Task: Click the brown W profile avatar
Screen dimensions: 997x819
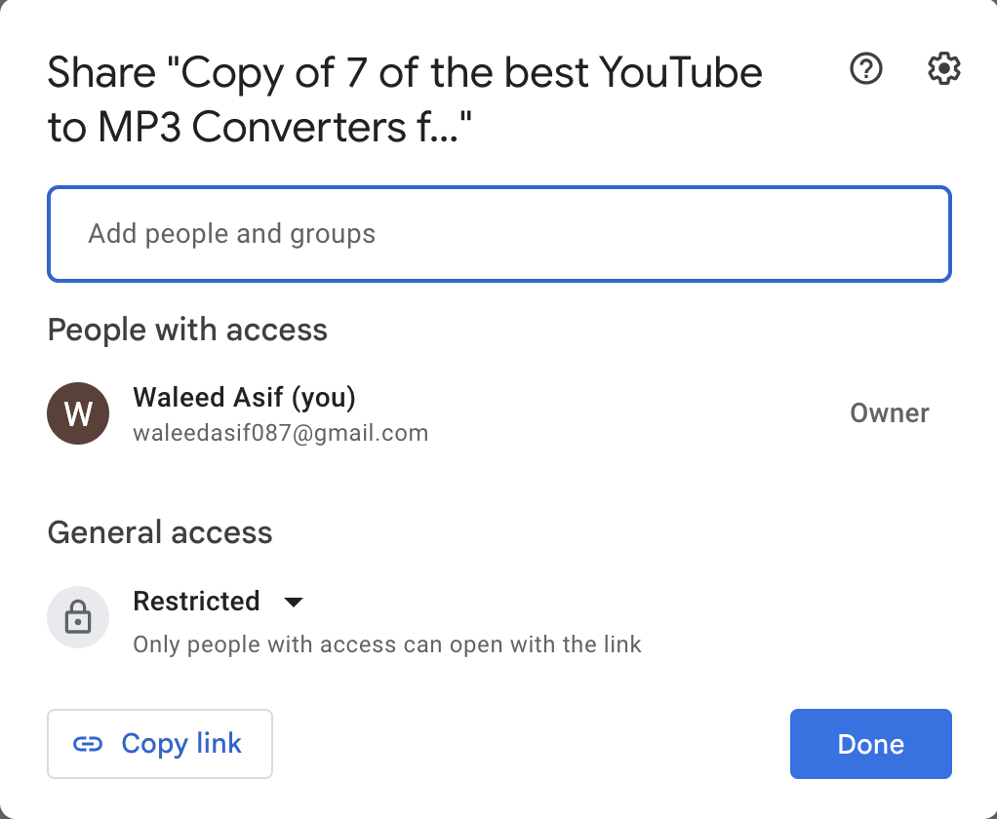Action: (78, 413)
